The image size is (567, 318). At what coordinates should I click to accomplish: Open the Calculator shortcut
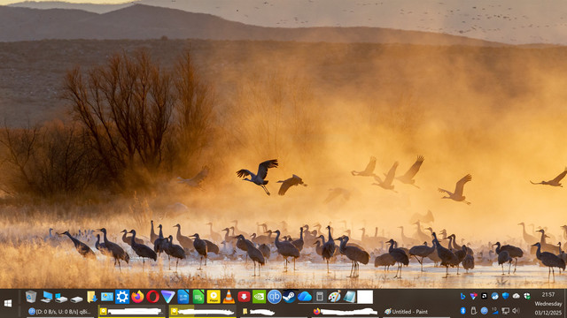pyautogui.click(x=320, y=297)
